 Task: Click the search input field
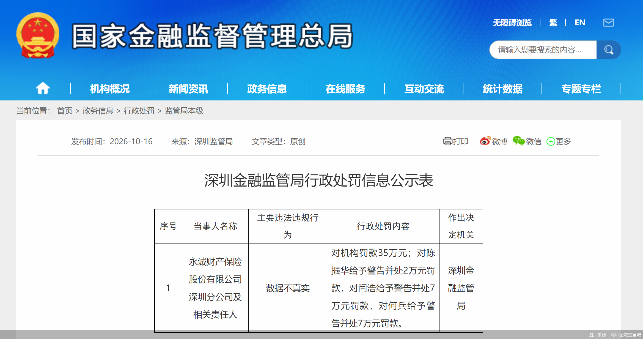(x=543, y=50)
